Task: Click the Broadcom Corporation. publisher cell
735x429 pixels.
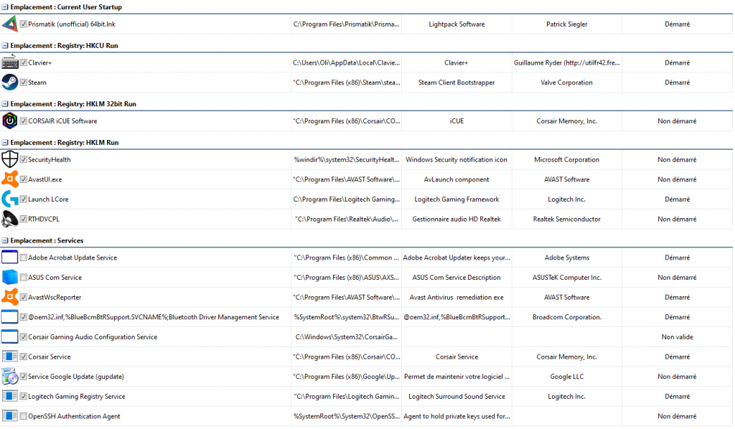Action: pyautogui.click(x=567, y=316)
